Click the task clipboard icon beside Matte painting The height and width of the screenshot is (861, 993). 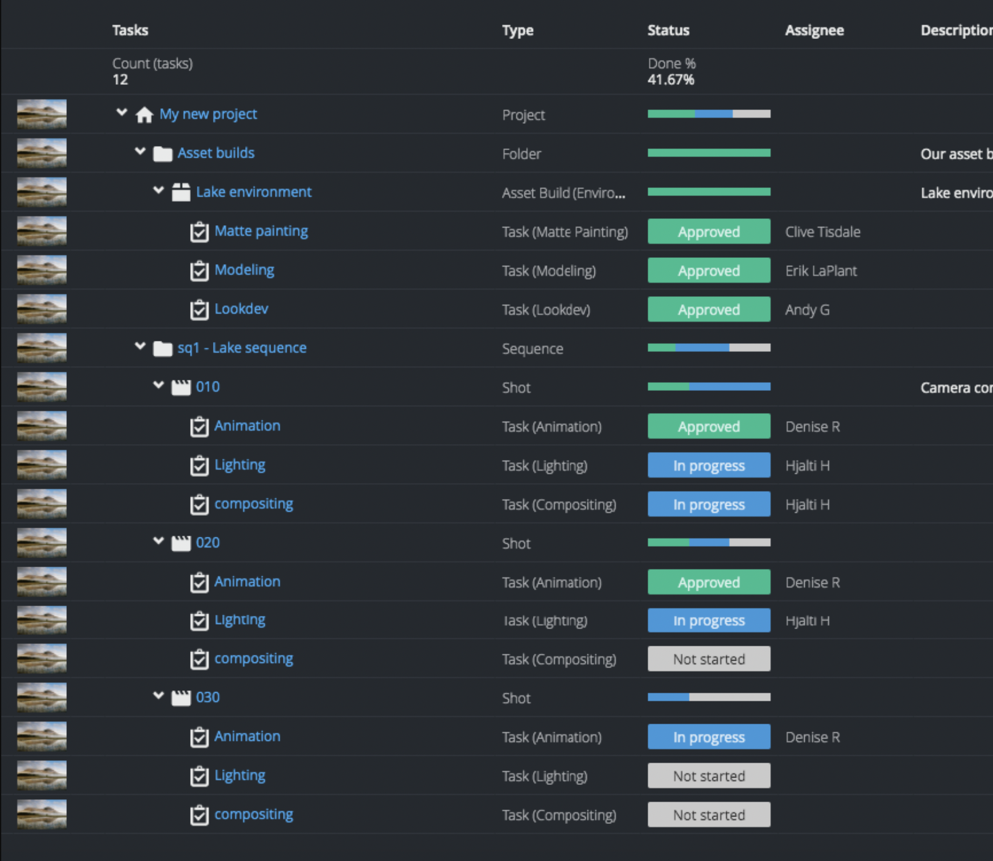(199, 232)
